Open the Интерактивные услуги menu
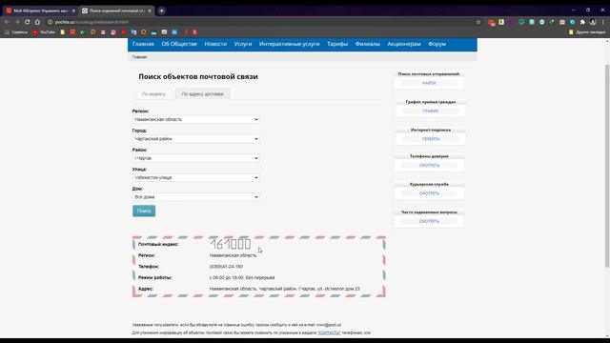 click(x=289, y=44)
